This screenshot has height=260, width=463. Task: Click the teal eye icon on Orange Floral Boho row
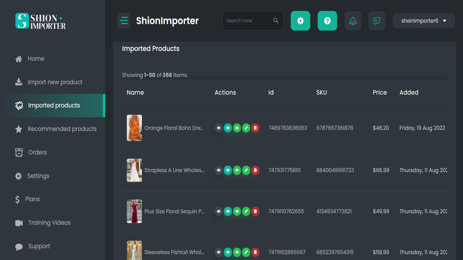click(x=228, y=128)
